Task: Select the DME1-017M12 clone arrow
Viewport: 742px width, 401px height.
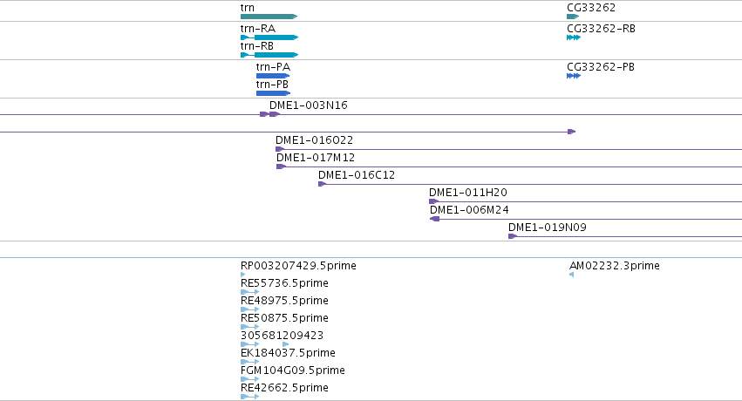Action: (281, 167)
